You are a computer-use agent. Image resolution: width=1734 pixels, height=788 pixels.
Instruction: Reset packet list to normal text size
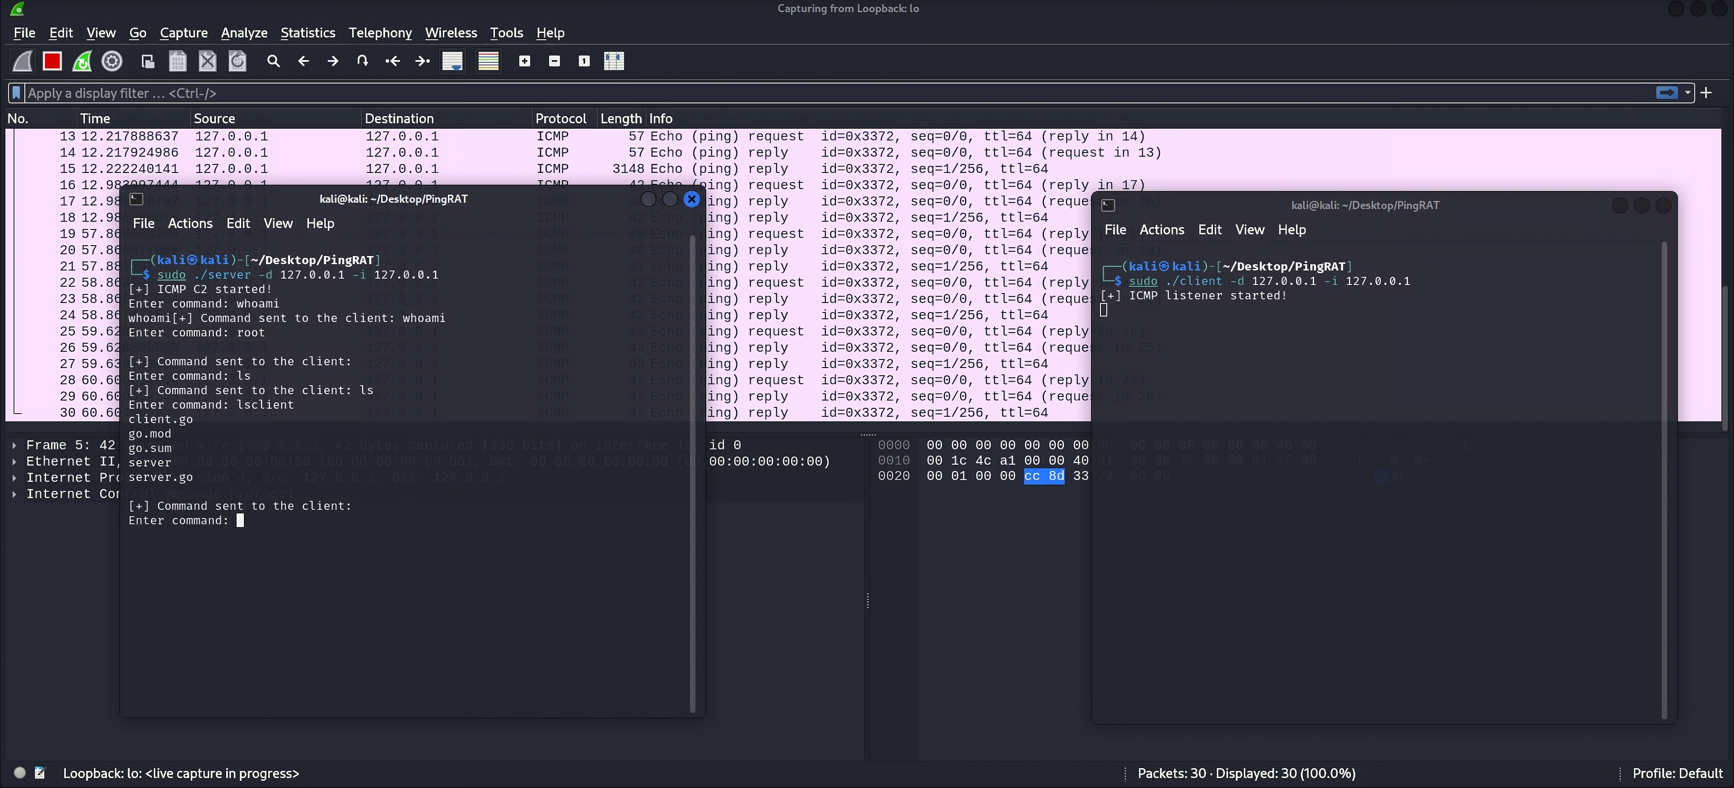pyautogui.click(x=583, y=61)
